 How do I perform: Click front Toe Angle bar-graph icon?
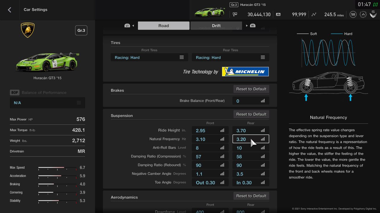click(x=222, y=183)
